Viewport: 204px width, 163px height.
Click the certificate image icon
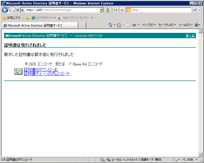[18, 72]
